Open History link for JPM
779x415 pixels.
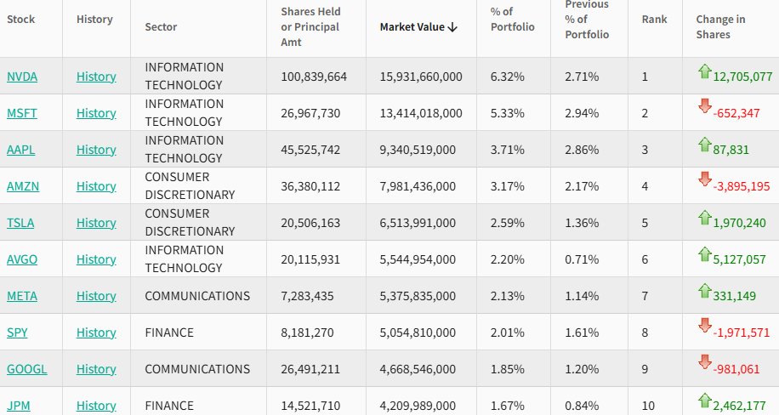tap(96, 406)
